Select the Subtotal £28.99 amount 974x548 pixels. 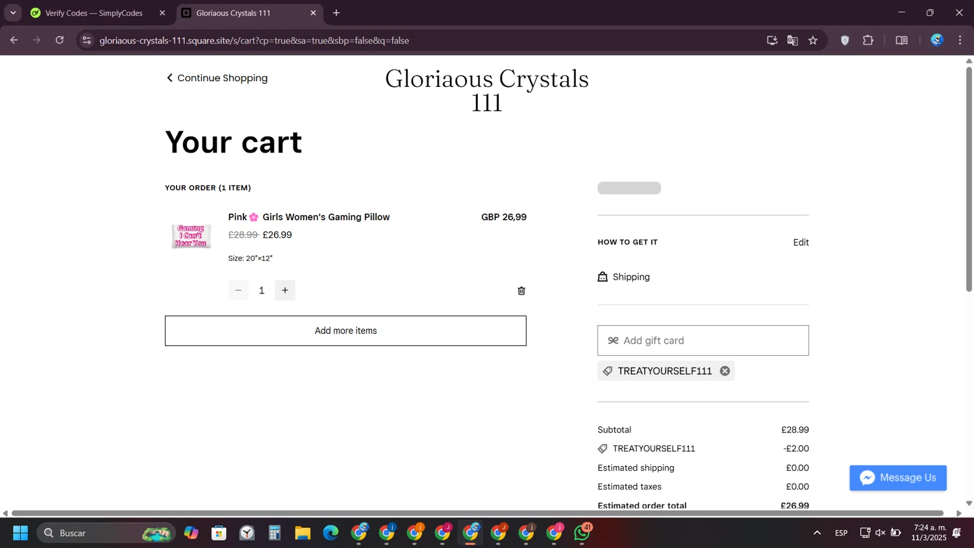tap(795, 430)
